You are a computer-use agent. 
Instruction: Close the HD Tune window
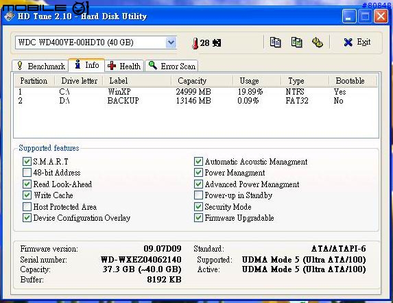click(381, 16)
